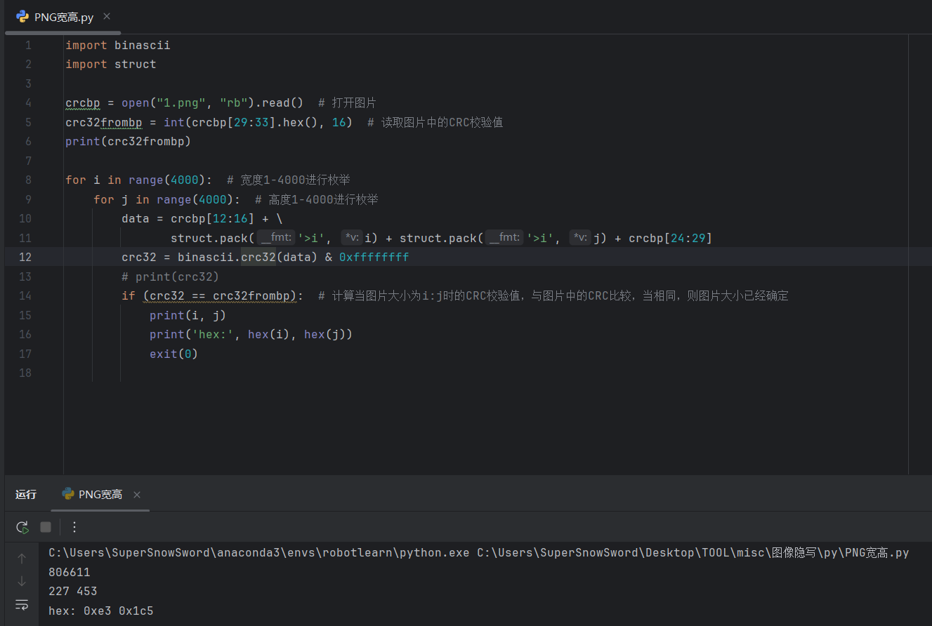
Task: Click 'print(i, j)' on line 15
Action: [x=188, y=316]
